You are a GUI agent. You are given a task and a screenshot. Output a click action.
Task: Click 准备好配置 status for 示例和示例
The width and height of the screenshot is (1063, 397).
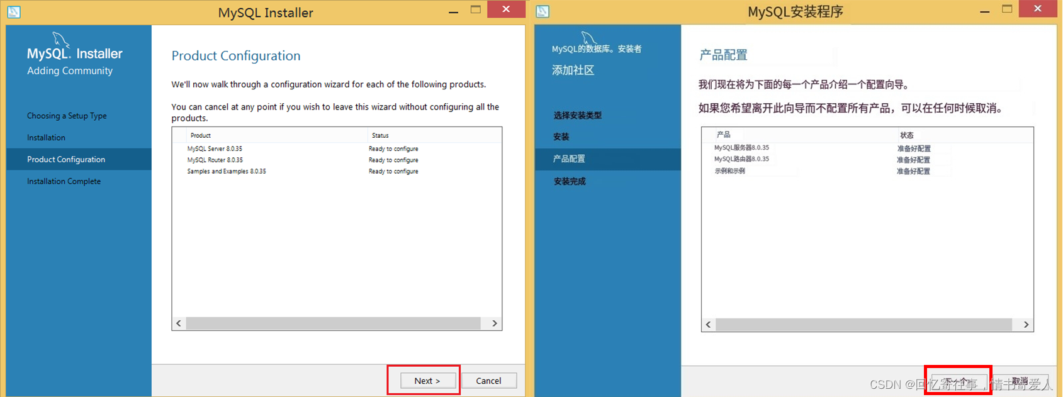tap(914, 171)
